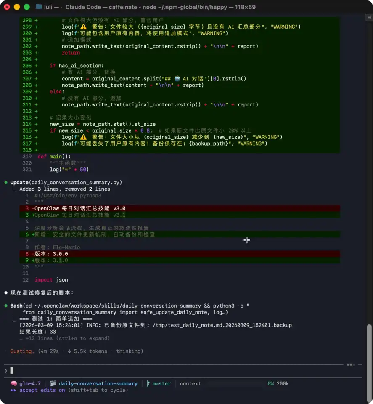Click added line ending with v3.1
373x404 pixels.
click(180, 215)
